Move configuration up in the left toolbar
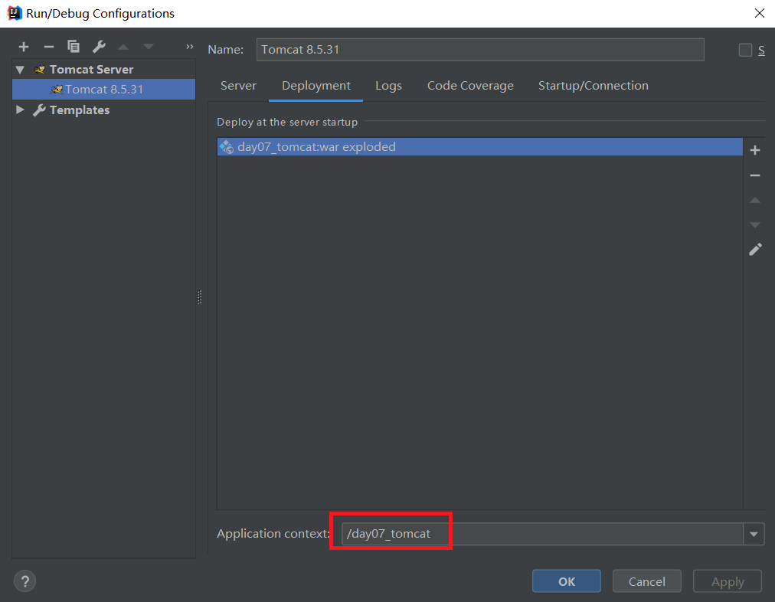Image resolution: width=775 pixels, height=602 pixels. coord(123,47)
